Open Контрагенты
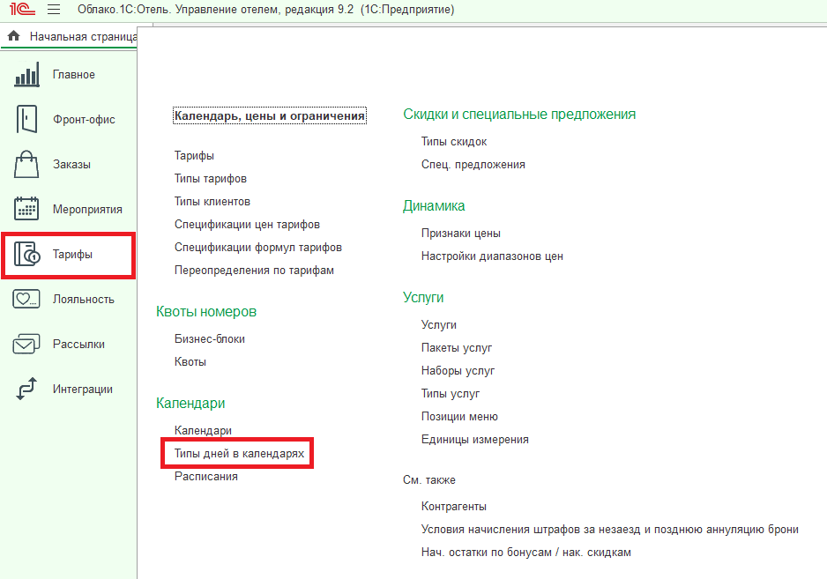This screenshot has width=827, height=579. (x=453, y=506)
